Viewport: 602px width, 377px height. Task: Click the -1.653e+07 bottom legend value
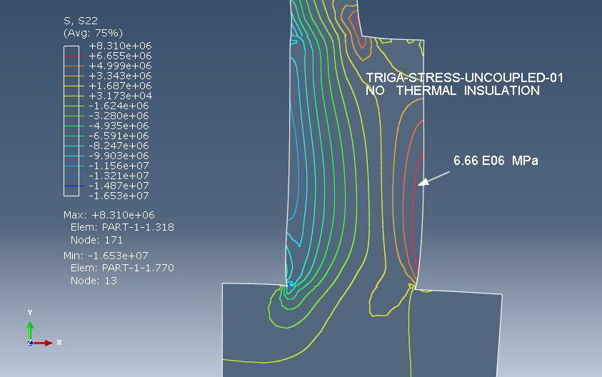point(119,195)
